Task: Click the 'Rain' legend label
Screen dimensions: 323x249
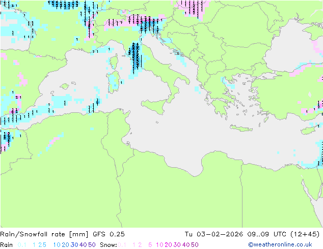Action: coord(7,245)
